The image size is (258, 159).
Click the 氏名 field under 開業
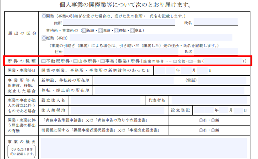[216, 22]
